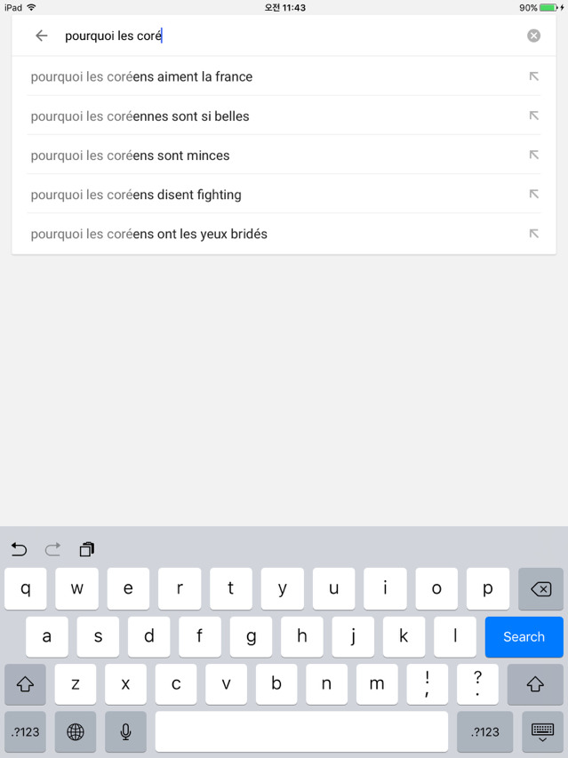Tap the back arrow in search bar

pyautogui.click(x=41, y=36)
